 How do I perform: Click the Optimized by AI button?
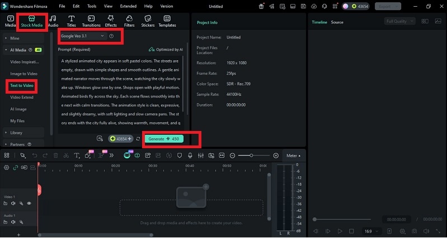click(x=166, y=50)
